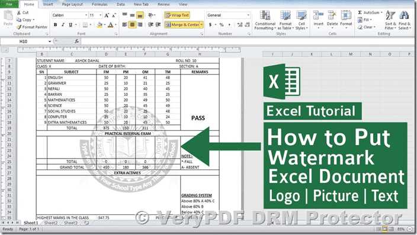
Task: Align text left
Action: pos(124,25)
